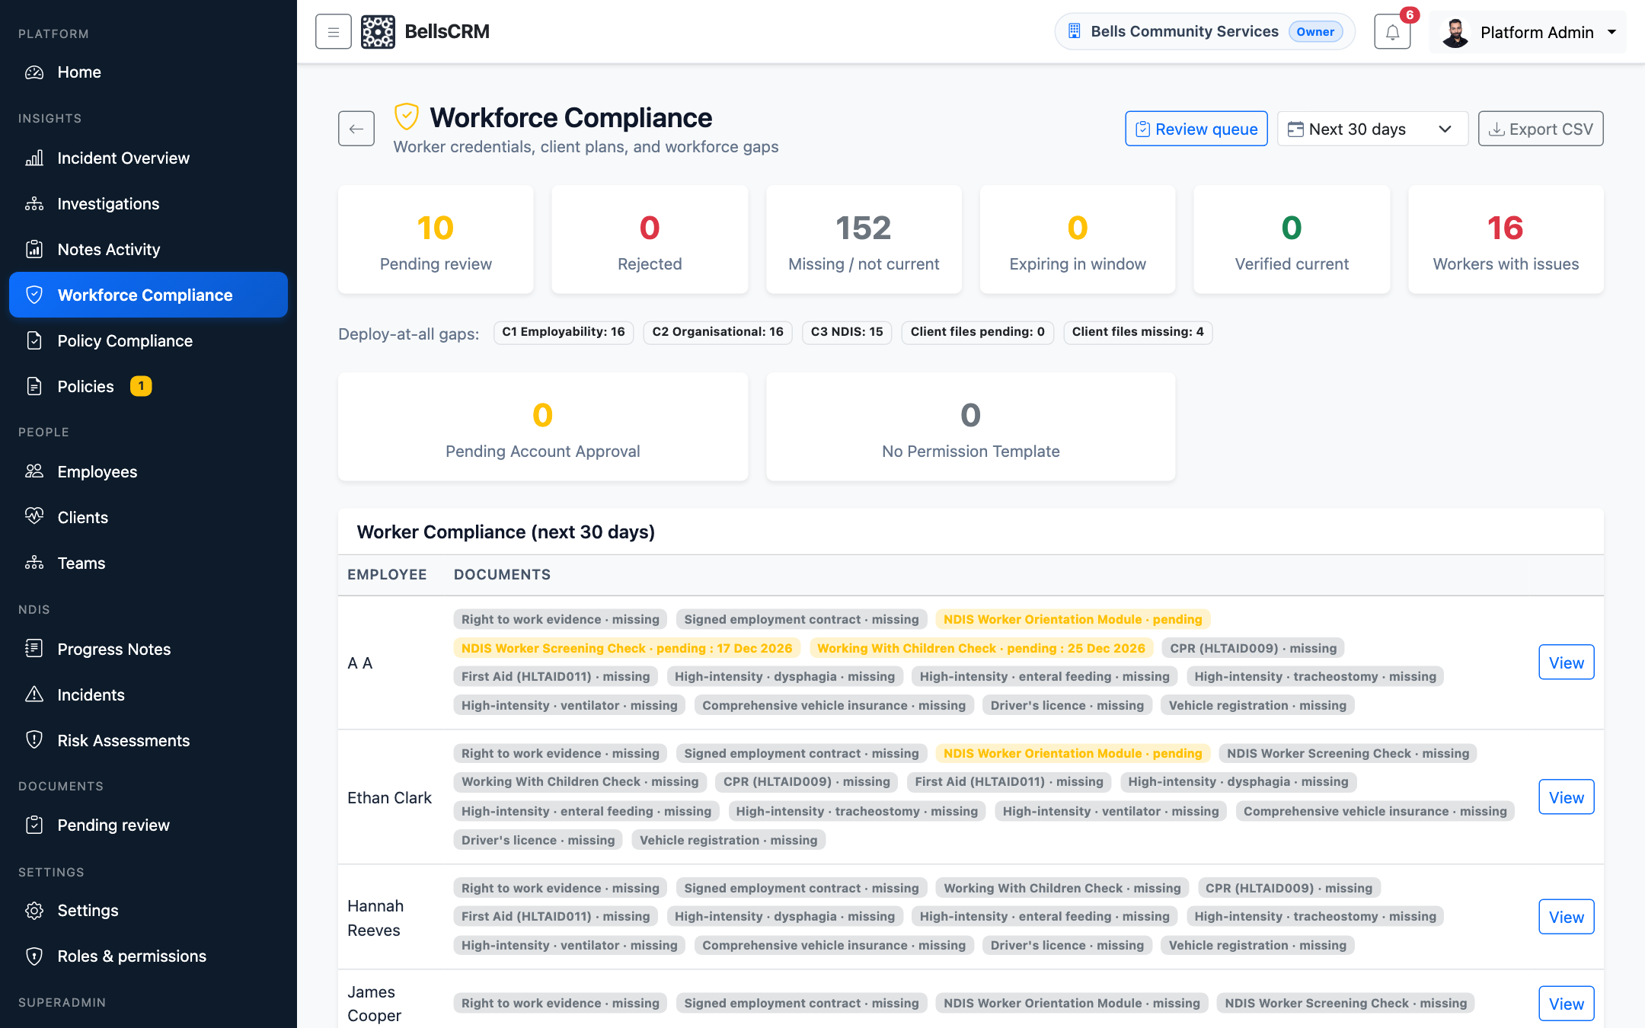
Task: Click the Pending review clipboard icon
Action: pos(34,825)
